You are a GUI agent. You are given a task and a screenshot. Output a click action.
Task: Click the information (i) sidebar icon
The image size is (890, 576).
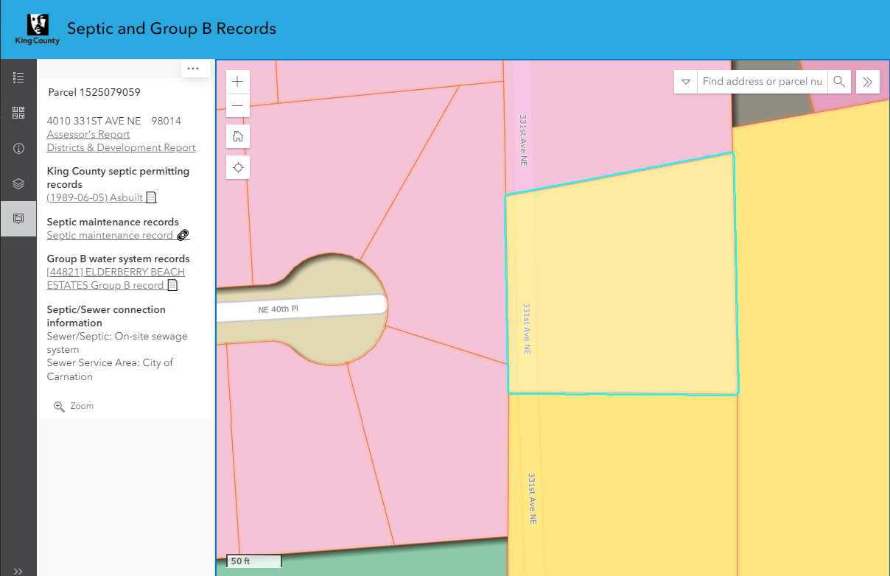[18, 148]
